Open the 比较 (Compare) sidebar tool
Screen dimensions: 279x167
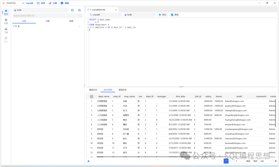6,21
